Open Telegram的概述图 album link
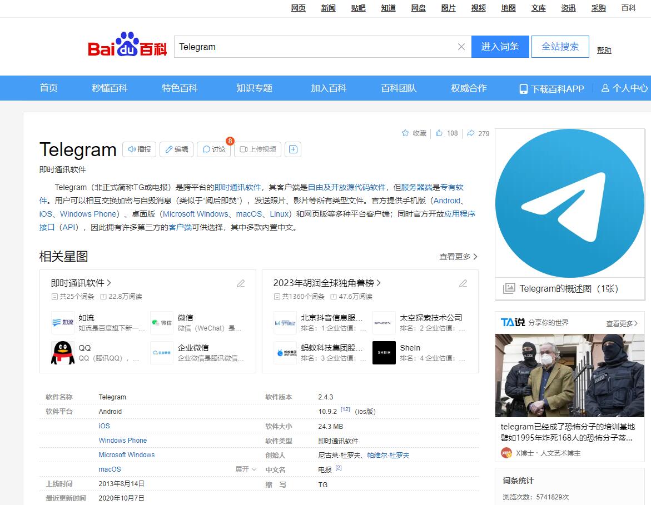Image resolution: width=651 pixels, height=505 pixels. tap(568, 288)
